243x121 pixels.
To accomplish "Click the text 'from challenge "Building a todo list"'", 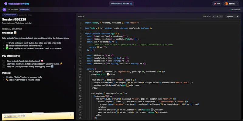I will (x=17, y=23).
